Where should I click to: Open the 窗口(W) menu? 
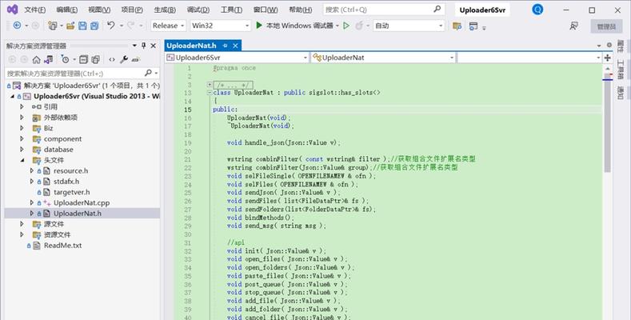click(266, 10)
